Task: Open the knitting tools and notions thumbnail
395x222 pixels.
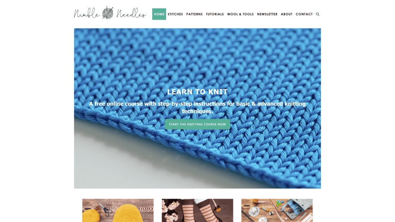Action: point(277,210)
